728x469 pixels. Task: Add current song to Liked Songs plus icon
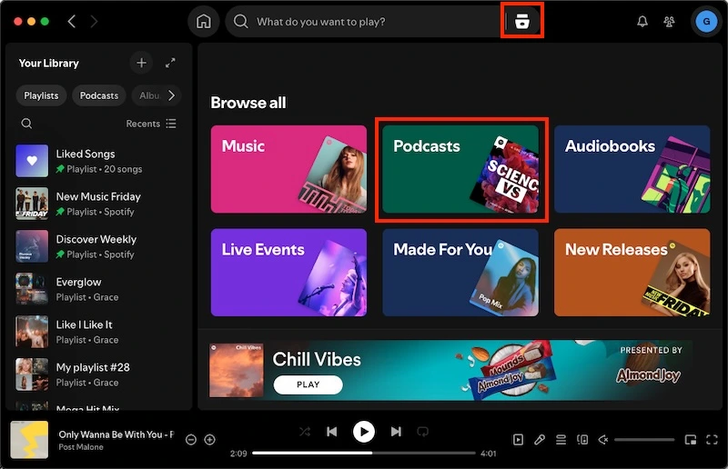coord(210,439)
